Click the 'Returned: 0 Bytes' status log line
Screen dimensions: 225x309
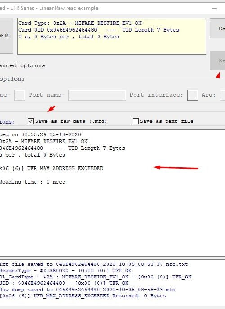tap(83, 296)
